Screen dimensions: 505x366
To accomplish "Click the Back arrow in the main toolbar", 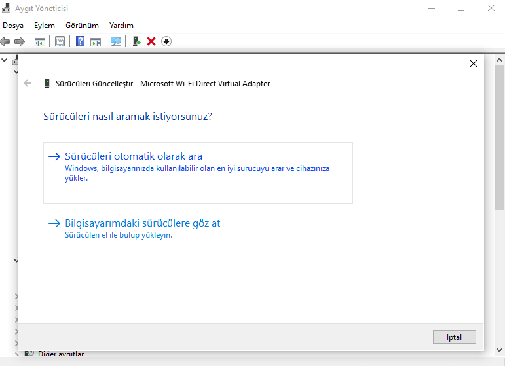I will click(x=5, y=41).
